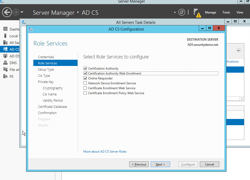Open the navigation history dropdown arrow
The width and height of the screenshot is (250, 180).
point(22,12)
